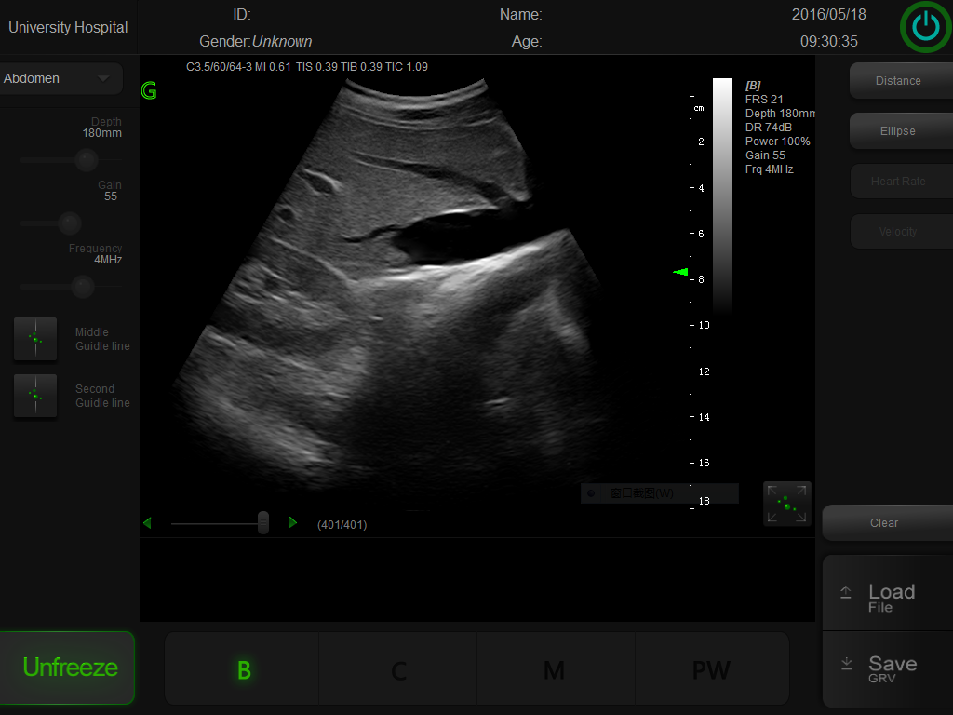Toggle the Second Guide line icon

click(x=35, y=395)
